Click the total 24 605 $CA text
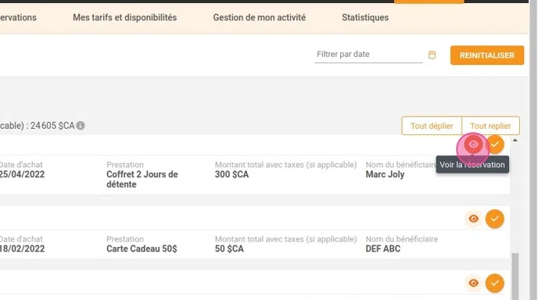The height and width of the screenshot is (300, 538). coord(52,126)
